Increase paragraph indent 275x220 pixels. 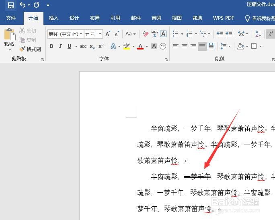[x=229, y=33]
